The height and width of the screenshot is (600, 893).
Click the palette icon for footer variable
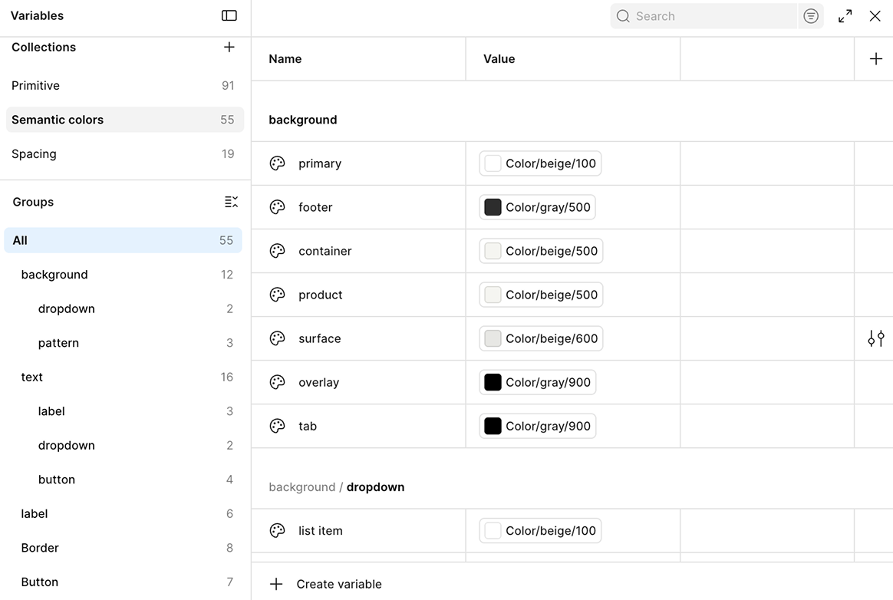tap(278, 207)
